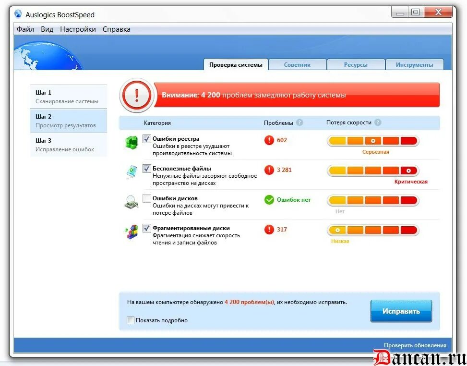Click the Ошибки дисков category title
The width and height of the screenshot is (467, 366).
[x=175, y=198]
